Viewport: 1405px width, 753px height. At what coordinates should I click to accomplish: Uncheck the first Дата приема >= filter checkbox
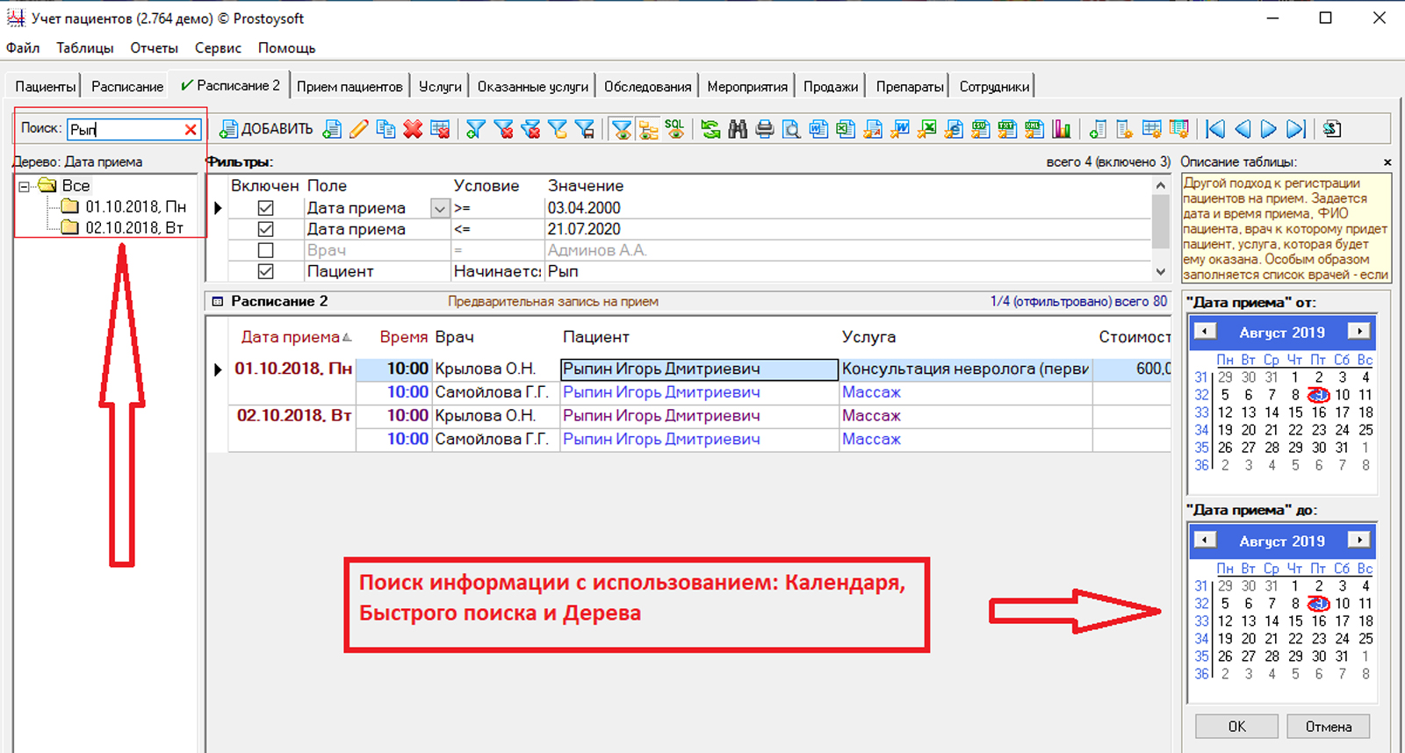click(x=265, y=208)
